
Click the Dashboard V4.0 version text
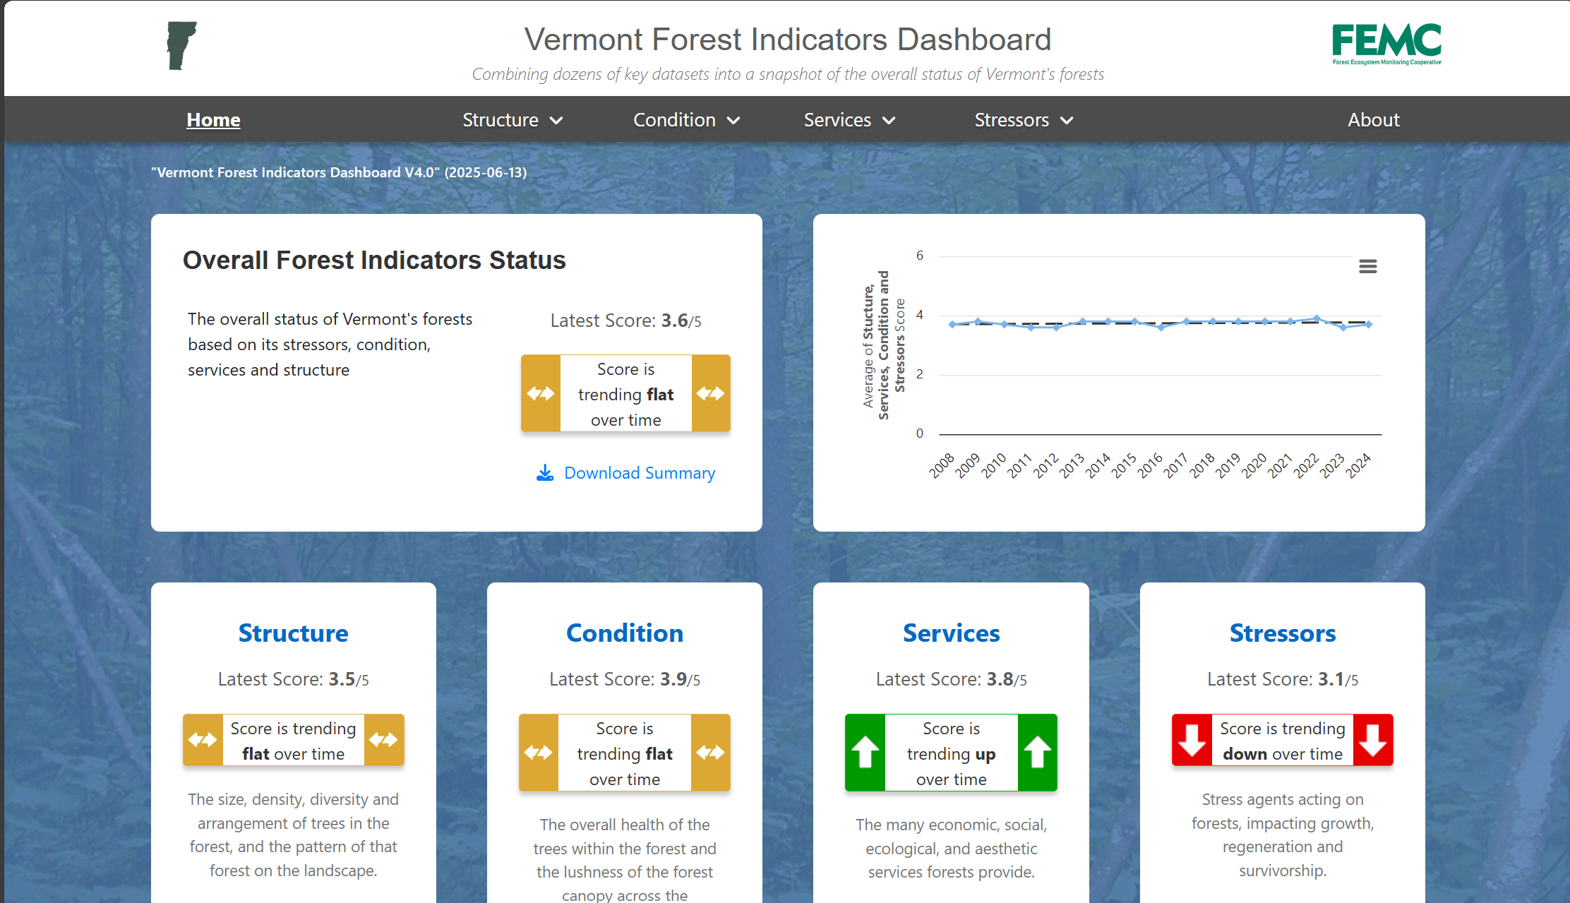coord(339,172)
